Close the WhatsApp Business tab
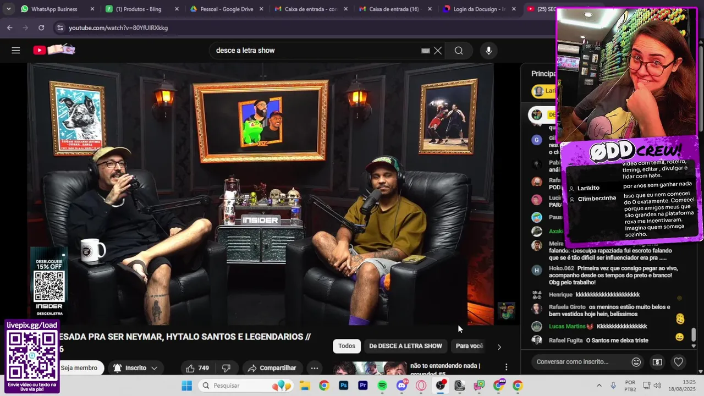 click(92, 9)
